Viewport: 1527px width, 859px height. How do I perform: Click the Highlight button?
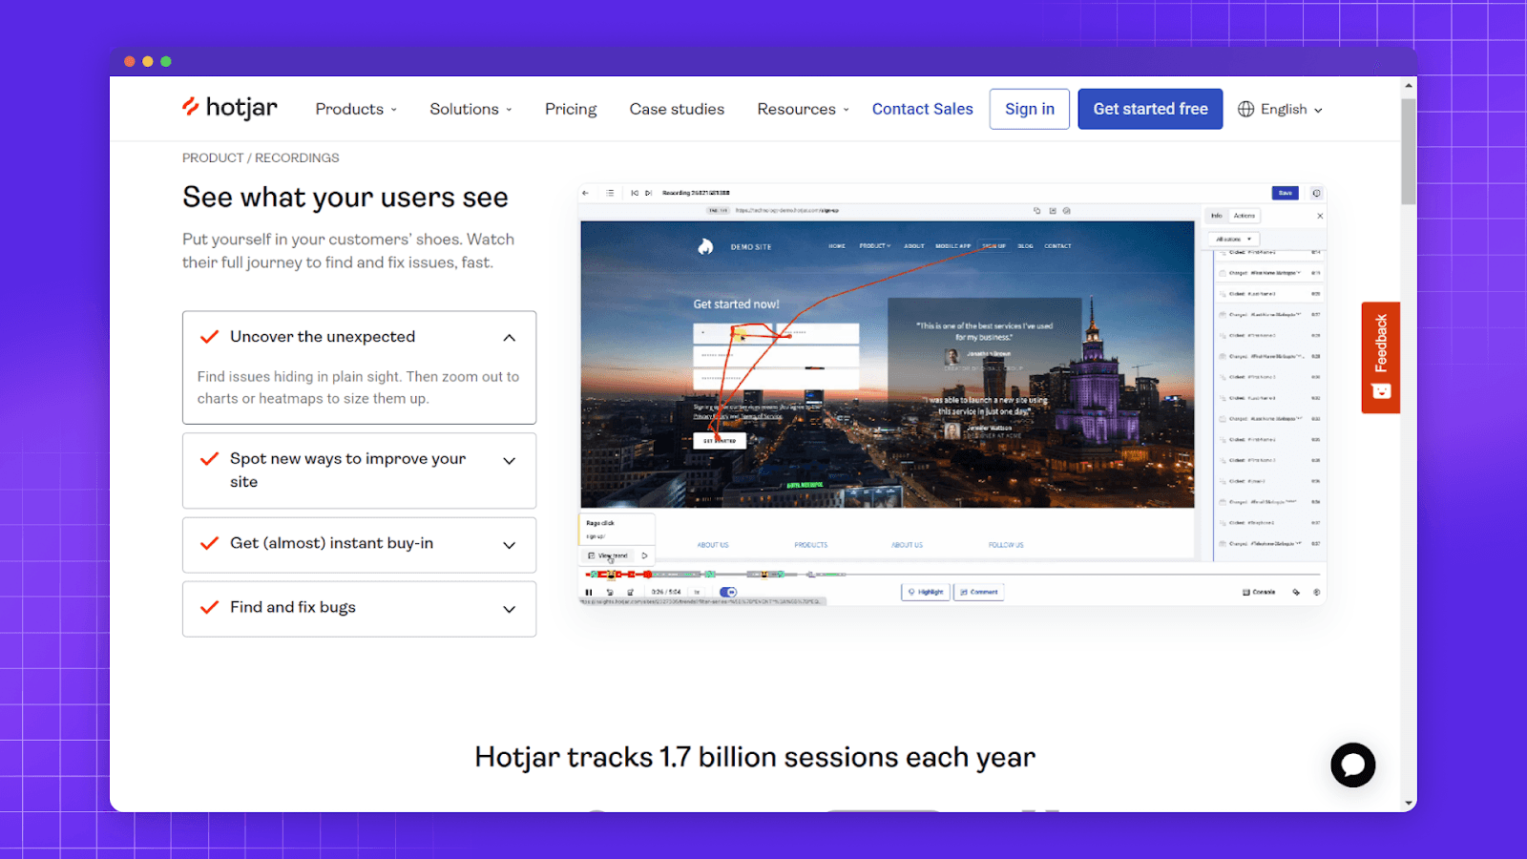point(926,592)
